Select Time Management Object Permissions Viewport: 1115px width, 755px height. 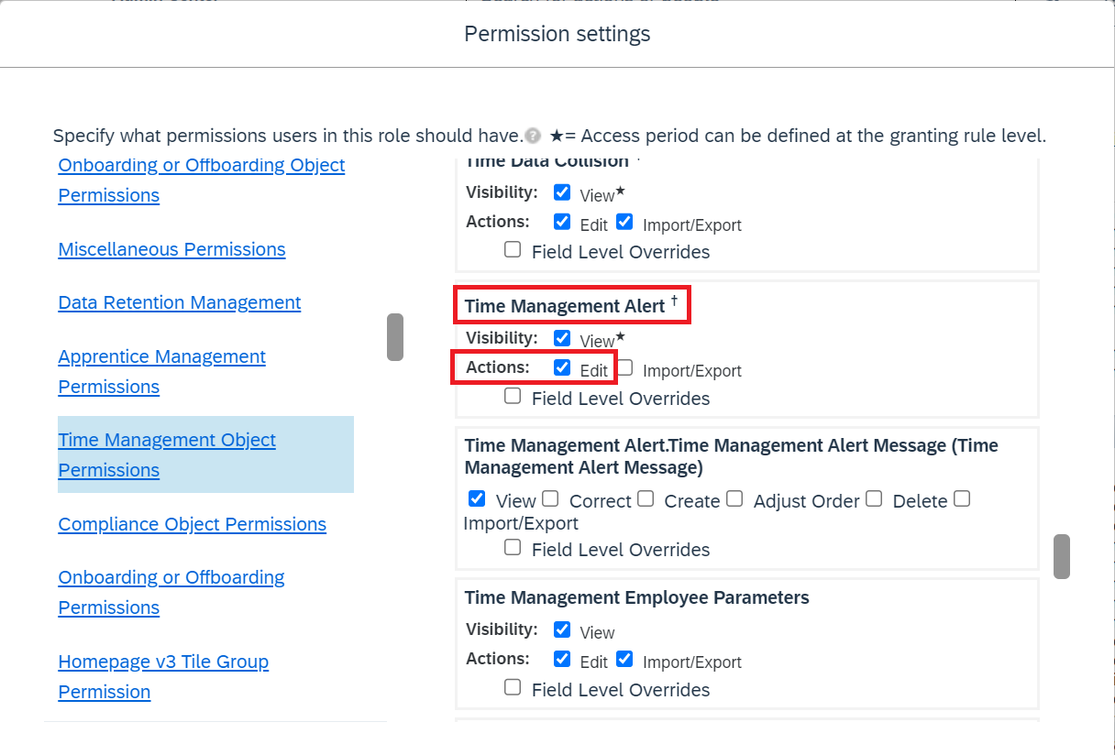pos(167,454)
